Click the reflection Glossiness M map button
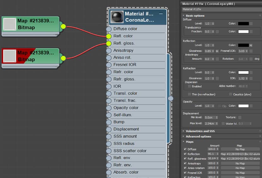 click(217, 51)
